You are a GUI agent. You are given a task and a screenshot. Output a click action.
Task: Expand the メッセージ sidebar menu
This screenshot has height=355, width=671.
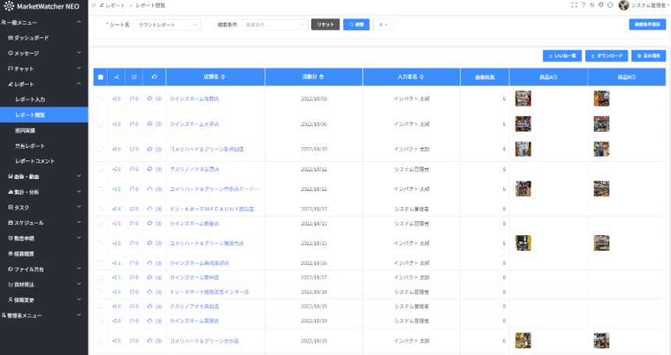coord(44,53)
